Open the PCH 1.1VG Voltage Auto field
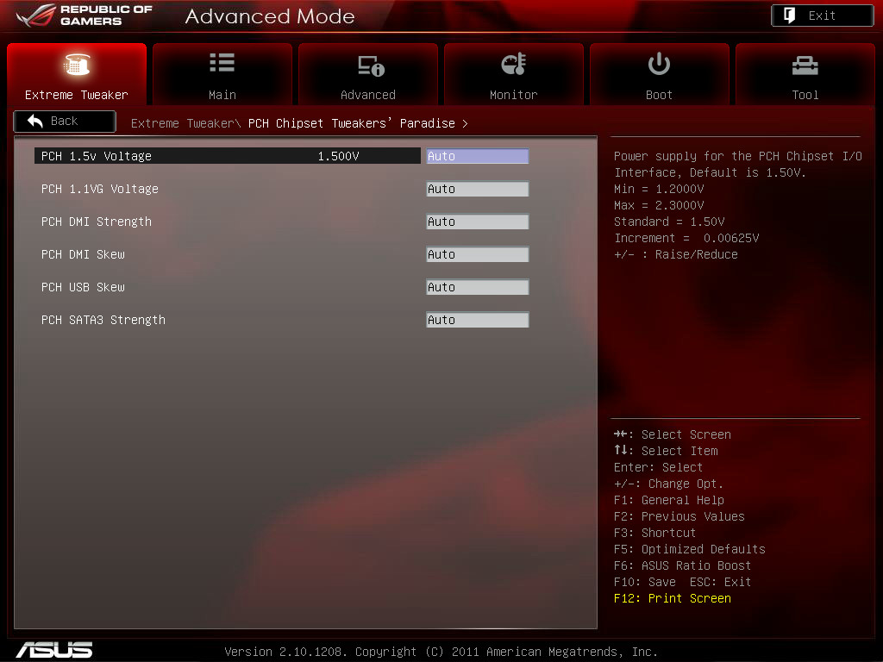 [477, 189]
